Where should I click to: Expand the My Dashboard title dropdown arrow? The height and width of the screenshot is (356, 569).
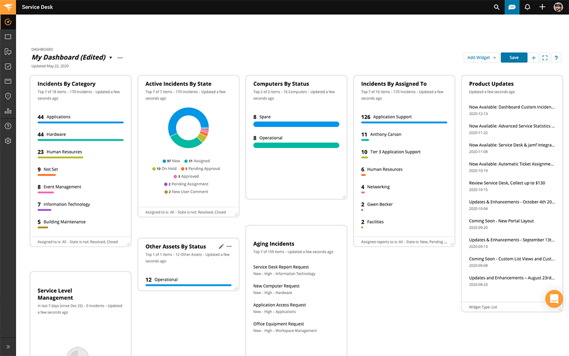[x=111, y=58]
